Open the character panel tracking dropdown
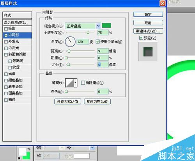 (92, 148)
